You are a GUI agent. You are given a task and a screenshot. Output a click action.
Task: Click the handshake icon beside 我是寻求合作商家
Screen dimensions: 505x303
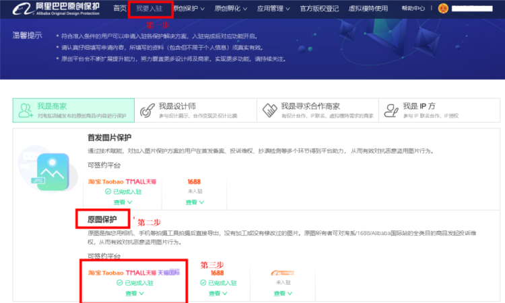(x=269, y=110)
